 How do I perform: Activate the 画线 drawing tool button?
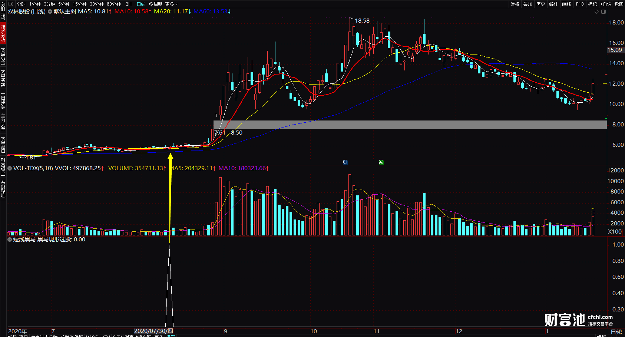[567, 4]
